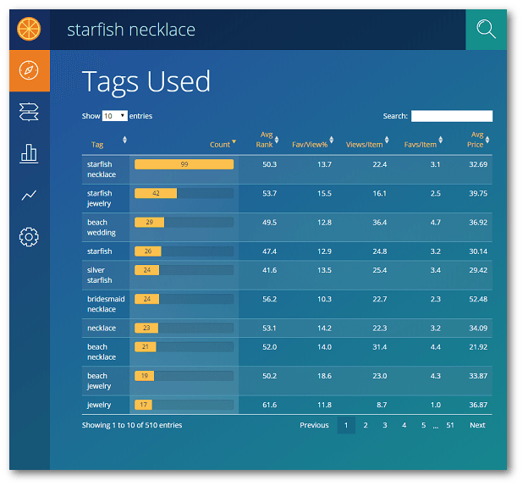Go to Previous page
This screenshot has height=486, width=523.
314,425
